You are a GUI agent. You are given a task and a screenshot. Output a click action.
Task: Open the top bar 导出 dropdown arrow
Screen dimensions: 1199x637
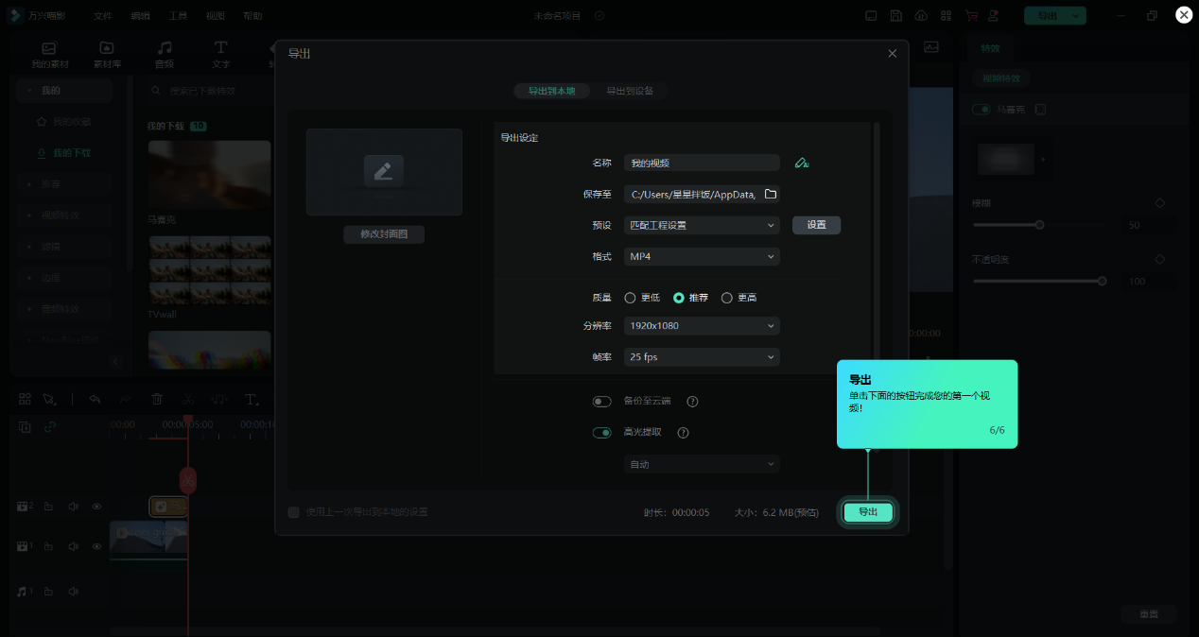click(1076, 16)
